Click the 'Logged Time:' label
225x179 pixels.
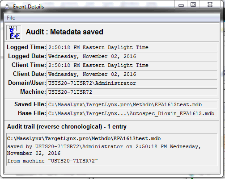(x=26, y=47)
